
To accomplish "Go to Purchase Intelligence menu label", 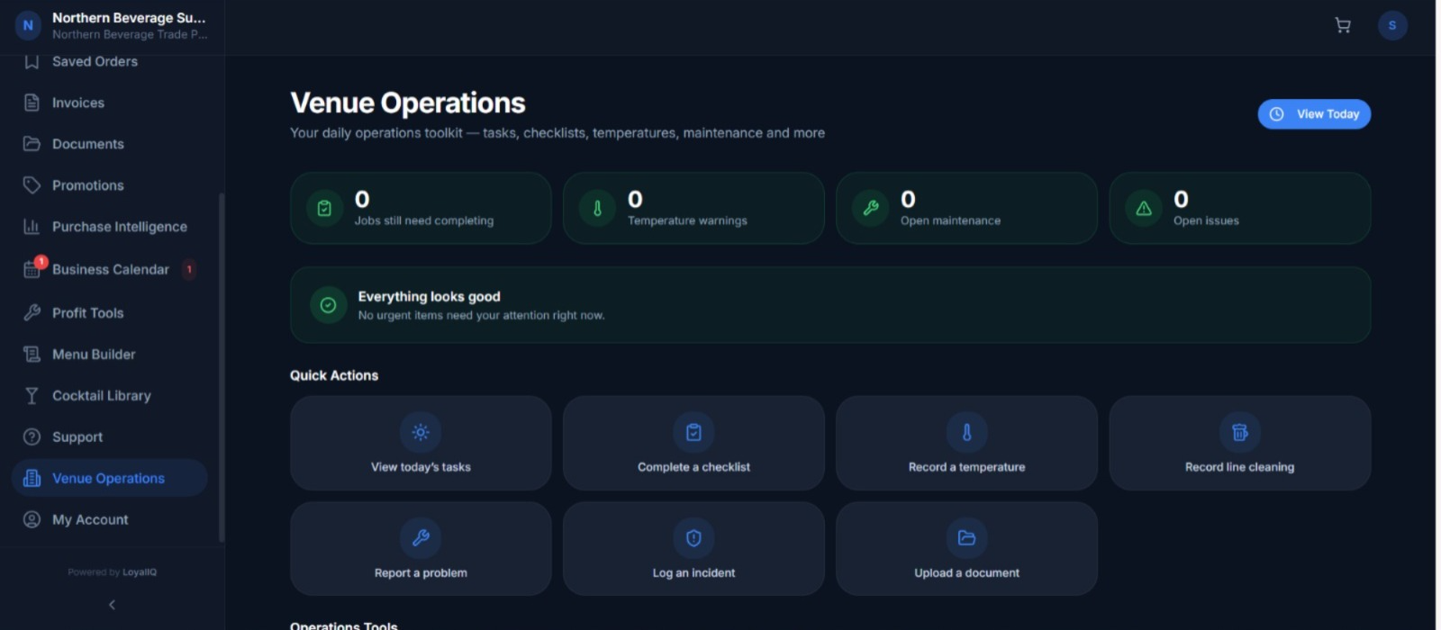I will pyautogui.click(x=120, y=227).
